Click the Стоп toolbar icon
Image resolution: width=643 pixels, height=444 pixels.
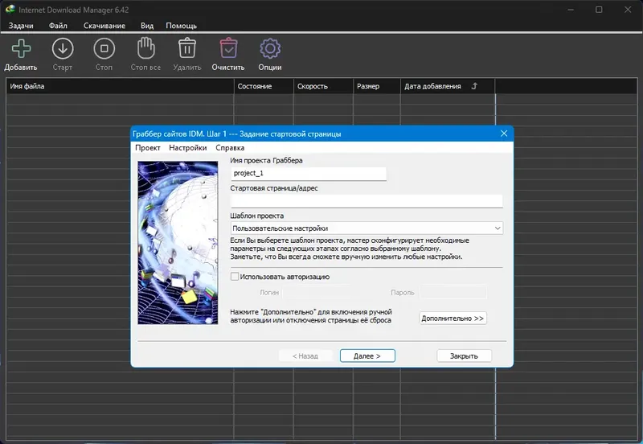pos(104,49)
